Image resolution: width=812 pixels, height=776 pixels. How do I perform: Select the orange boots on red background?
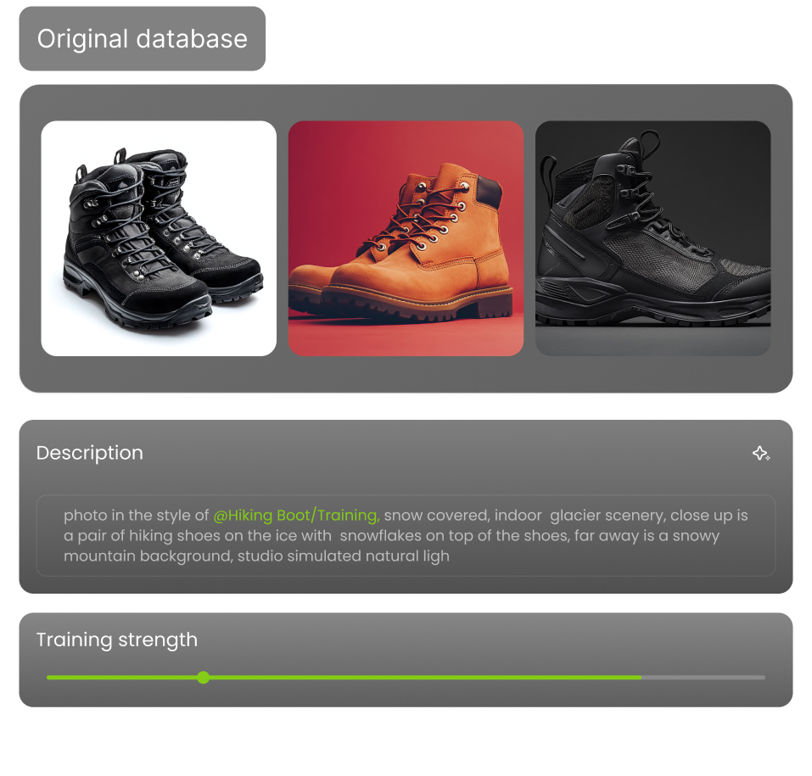[x=406, y=238]
